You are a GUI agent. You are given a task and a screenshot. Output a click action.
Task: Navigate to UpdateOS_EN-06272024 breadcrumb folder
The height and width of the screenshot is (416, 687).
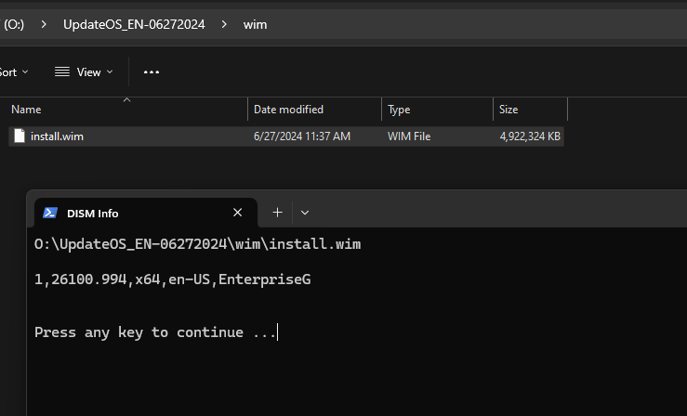pyautogui.click(x=134, y=24)
